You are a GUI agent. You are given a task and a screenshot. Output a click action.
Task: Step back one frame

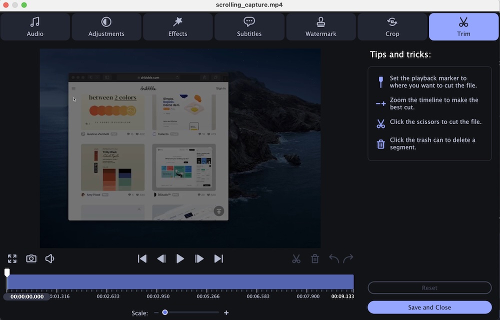tap(161, 258)
